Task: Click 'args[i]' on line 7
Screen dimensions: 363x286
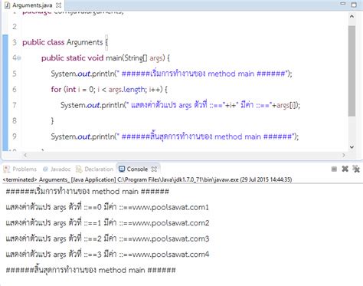Action: tap(287, 105)
